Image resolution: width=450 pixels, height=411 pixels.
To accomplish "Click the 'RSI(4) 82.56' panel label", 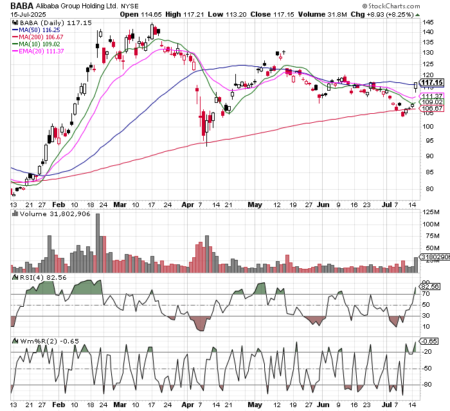I will (x=43, y=278).
